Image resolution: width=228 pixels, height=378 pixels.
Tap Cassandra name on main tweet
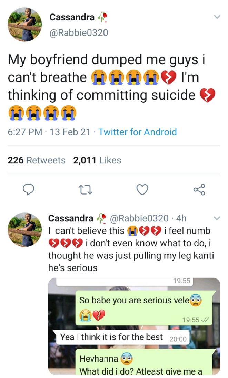(x=72, y=17)
